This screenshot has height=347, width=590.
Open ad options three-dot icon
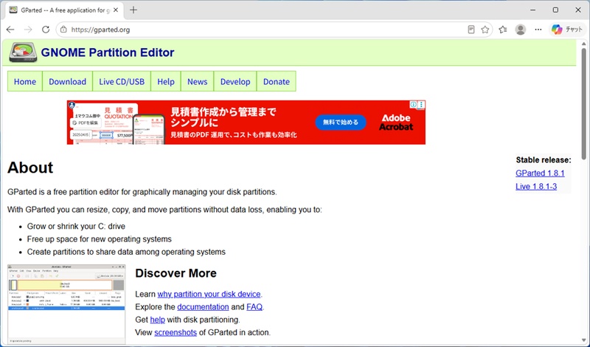tap(421, 104)
